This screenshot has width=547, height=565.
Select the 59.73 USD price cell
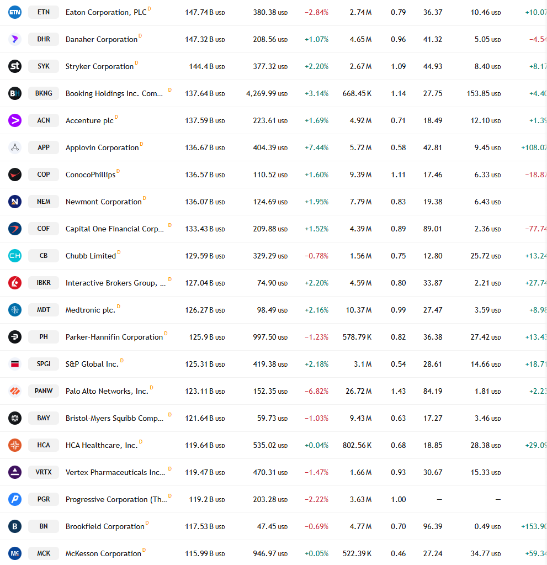[272, 418]
